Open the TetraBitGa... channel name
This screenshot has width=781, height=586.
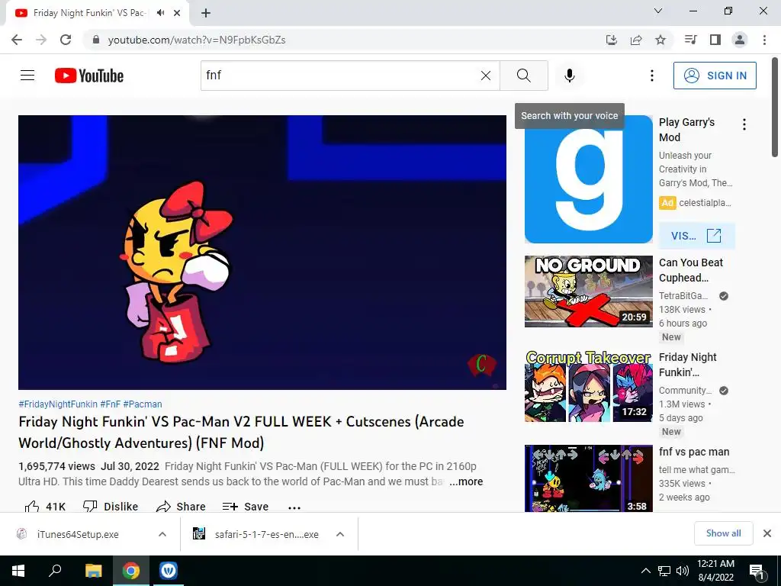[683, 295]
